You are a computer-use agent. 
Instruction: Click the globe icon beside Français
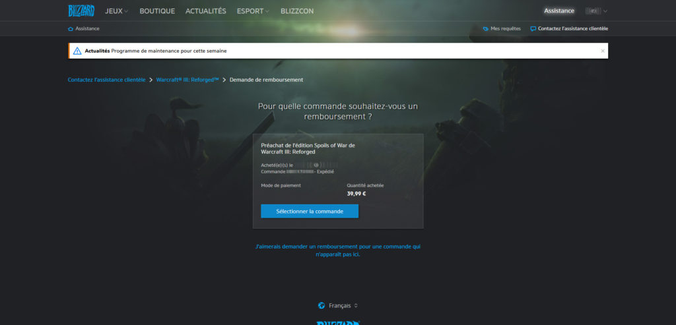click(321, 306)
